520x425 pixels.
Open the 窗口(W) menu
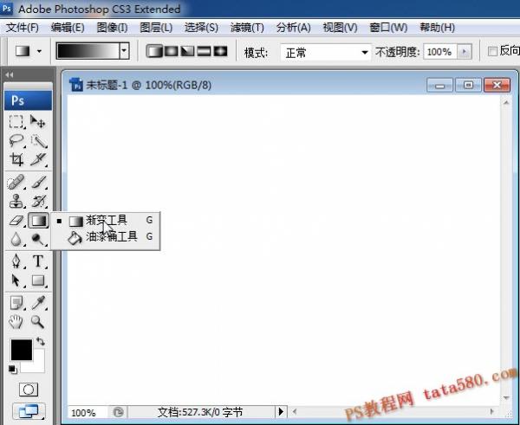(x=388, y=28)
